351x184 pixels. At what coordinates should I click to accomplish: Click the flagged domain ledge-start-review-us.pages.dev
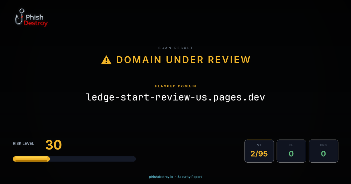175,97
